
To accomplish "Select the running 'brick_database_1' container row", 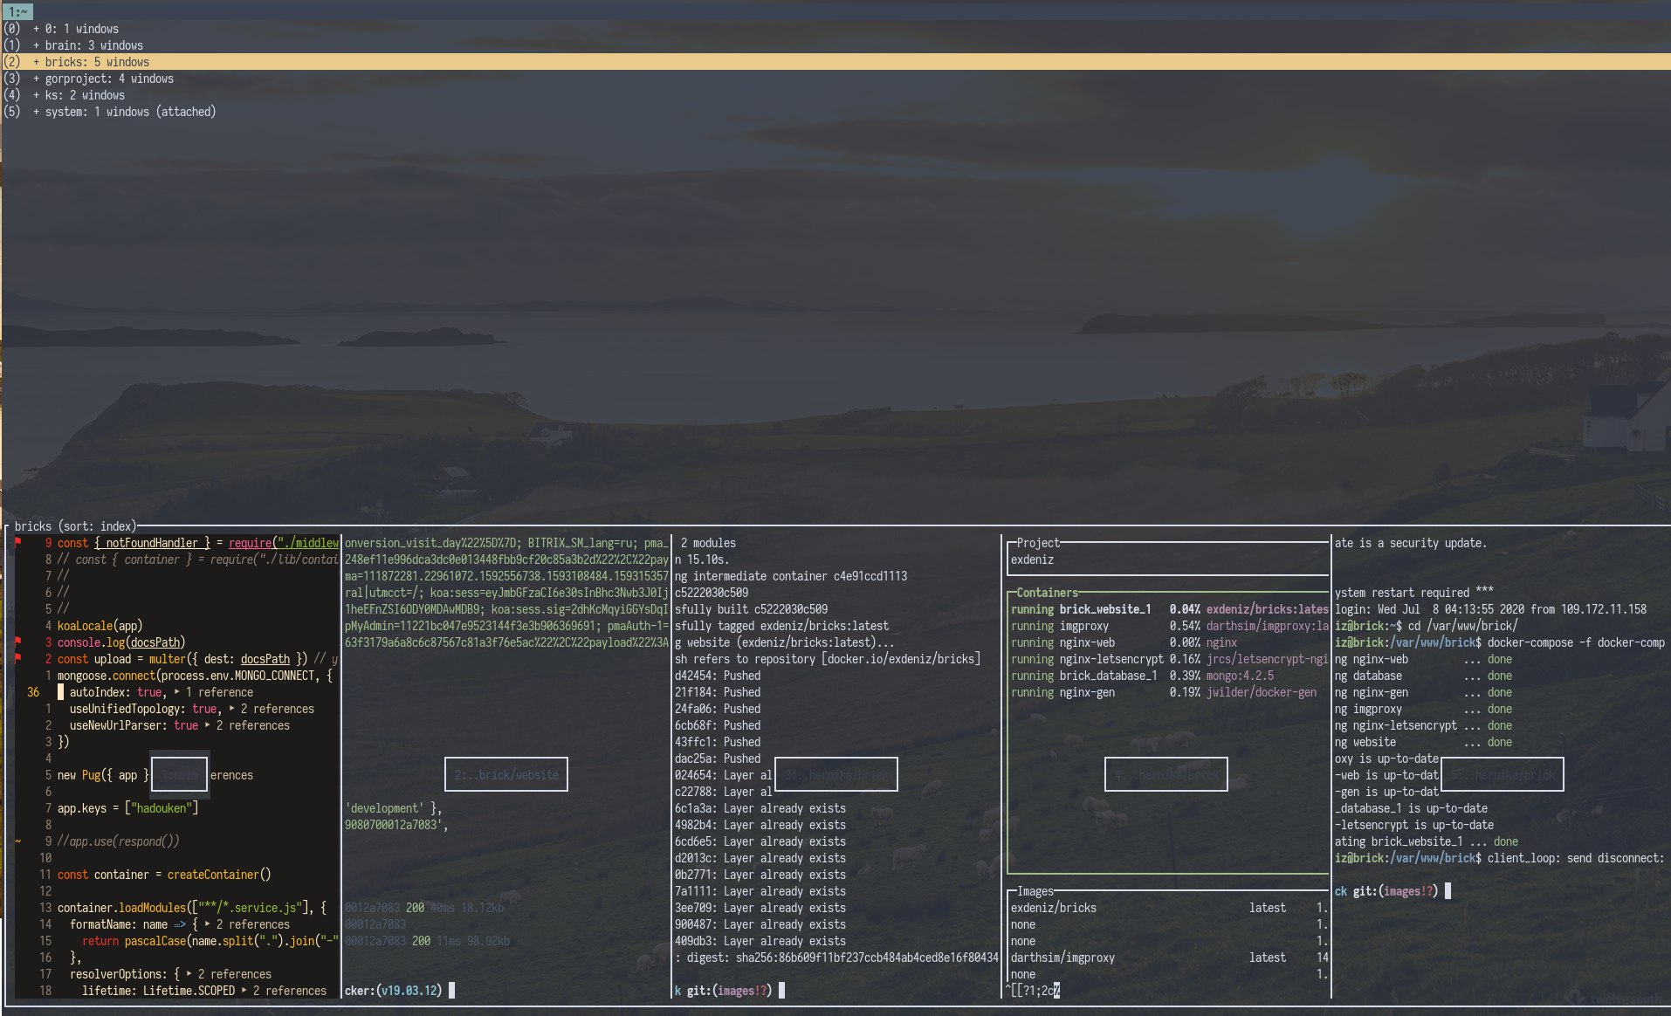I will click(x=1169, y=676).
